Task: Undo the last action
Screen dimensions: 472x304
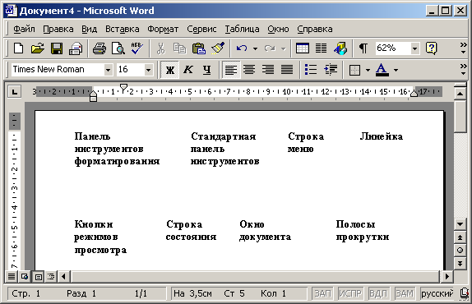Action: (x=242, y=48)
